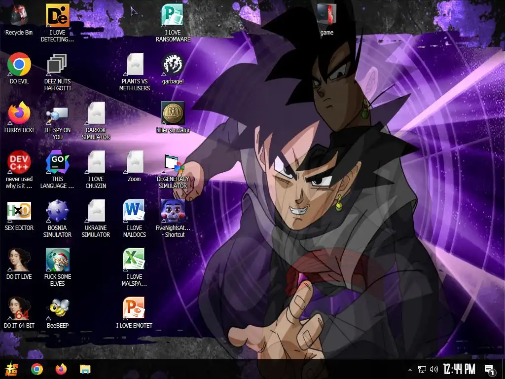
Task: Open the 12:44 PM clock
Action: (459, 369)
